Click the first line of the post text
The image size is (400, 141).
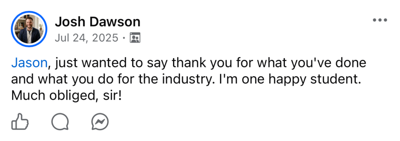tap(189, 63)
